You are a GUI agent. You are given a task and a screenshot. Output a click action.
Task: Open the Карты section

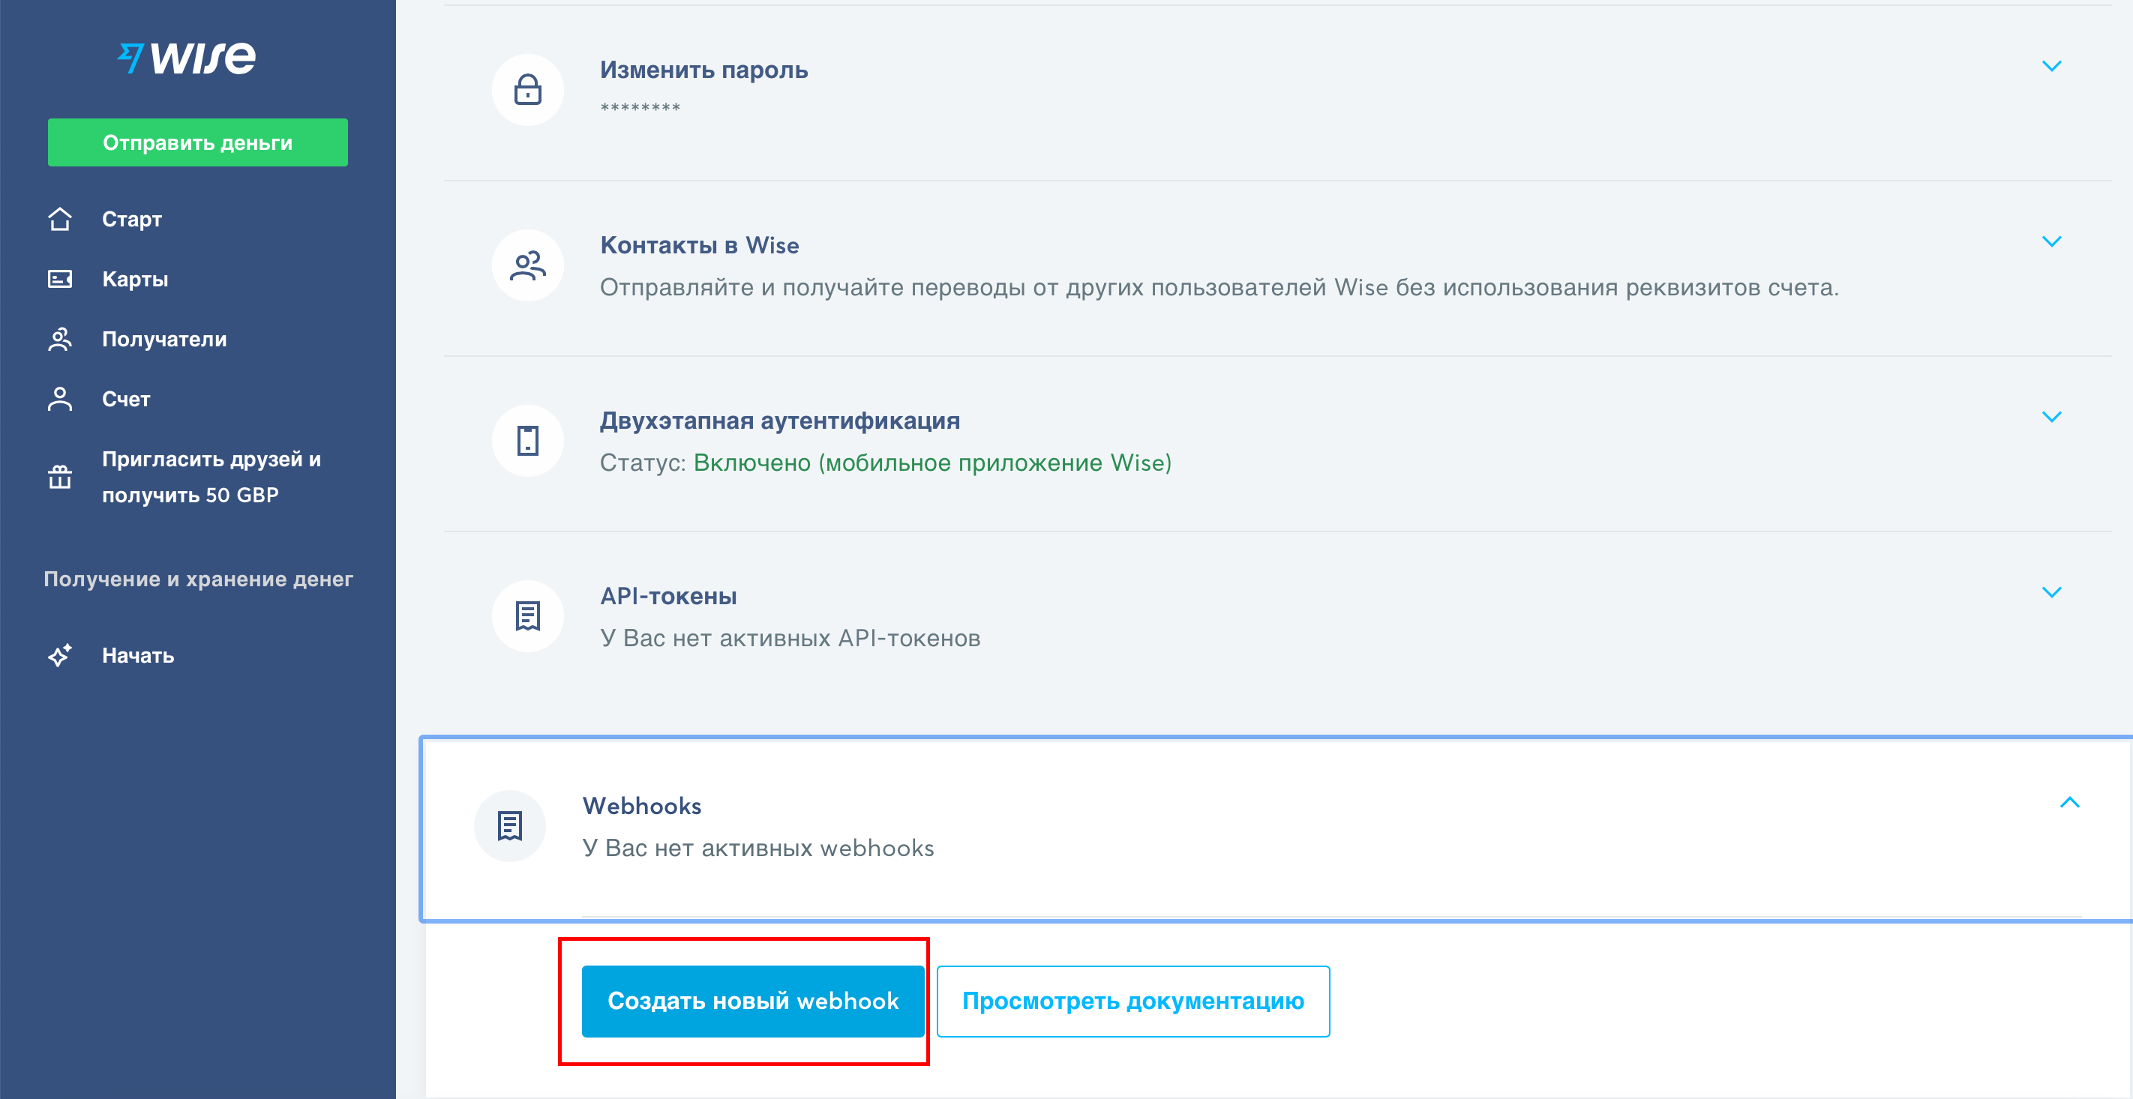(x=135, y=279)
